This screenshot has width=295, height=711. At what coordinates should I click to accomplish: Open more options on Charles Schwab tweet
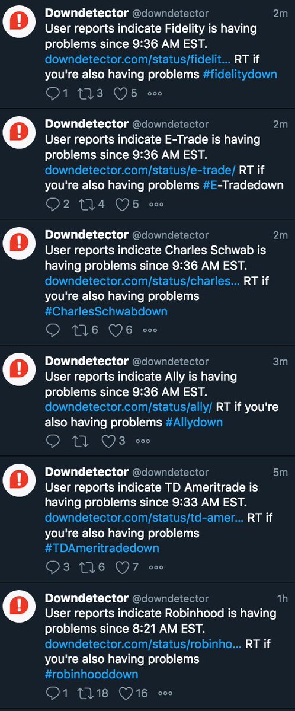(150, 330)
